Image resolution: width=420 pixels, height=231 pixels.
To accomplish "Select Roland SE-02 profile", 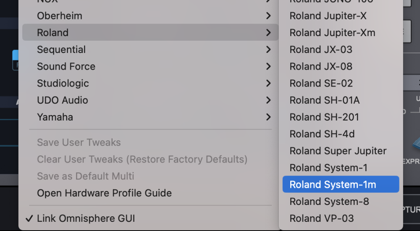I will [x=321, y=84].
